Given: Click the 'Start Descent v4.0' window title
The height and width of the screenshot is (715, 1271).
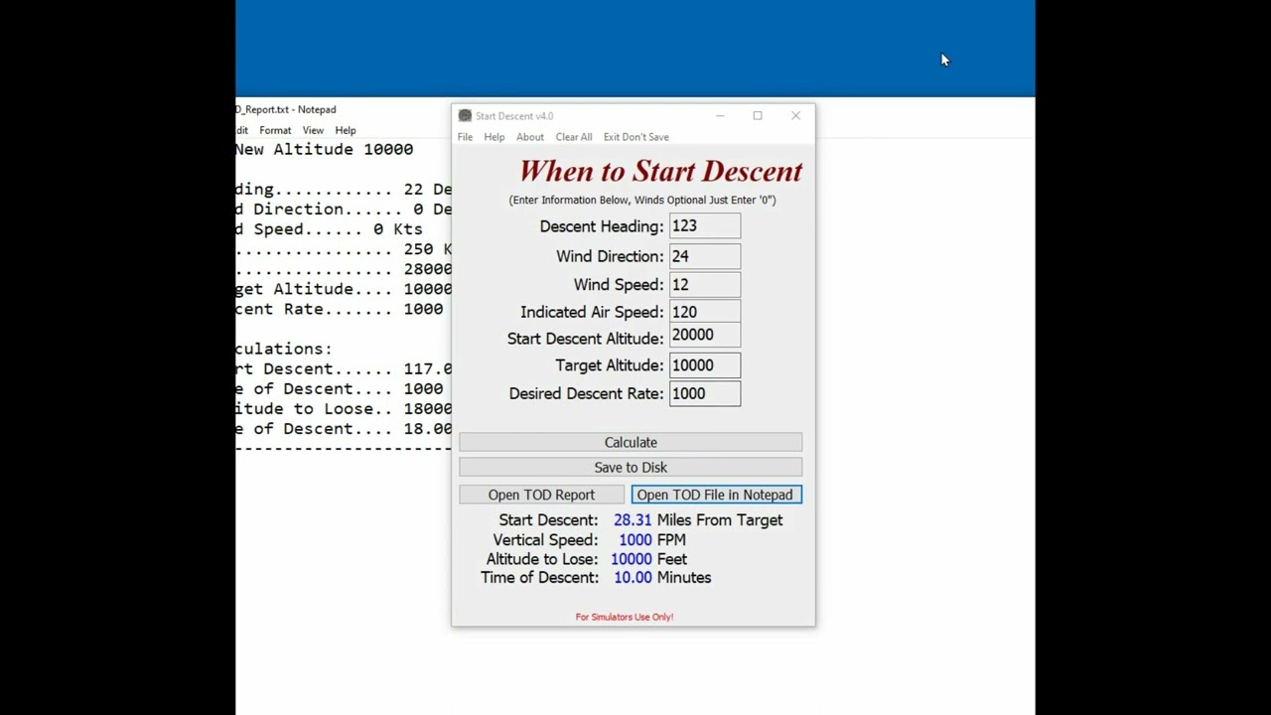Looking at the screenshot, I should (514, 116).
